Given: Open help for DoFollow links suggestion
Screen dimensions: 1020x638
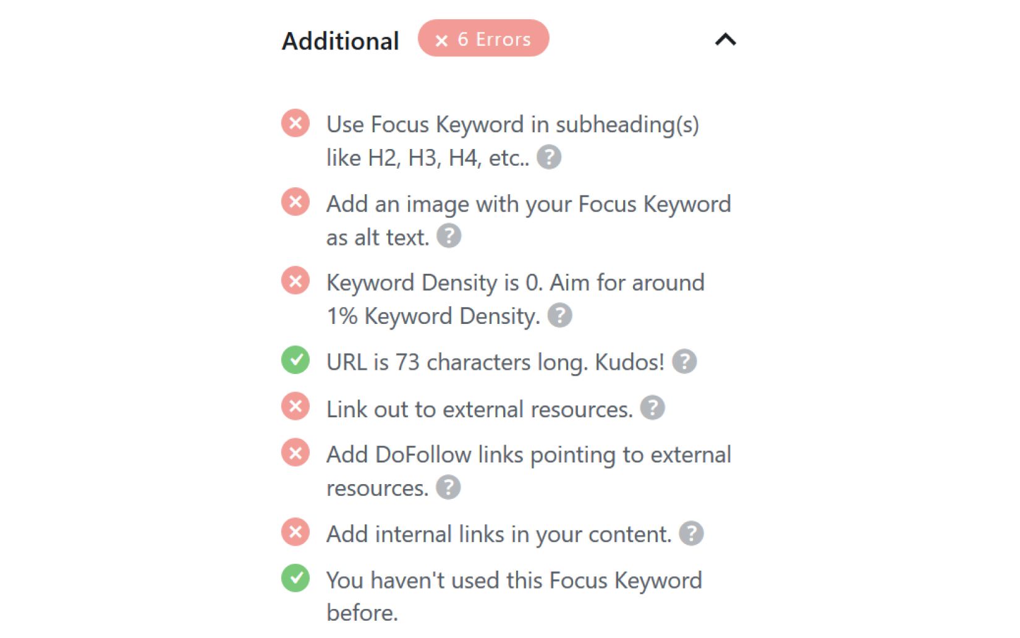Looking at the screenshot, I should click(448, 488).
